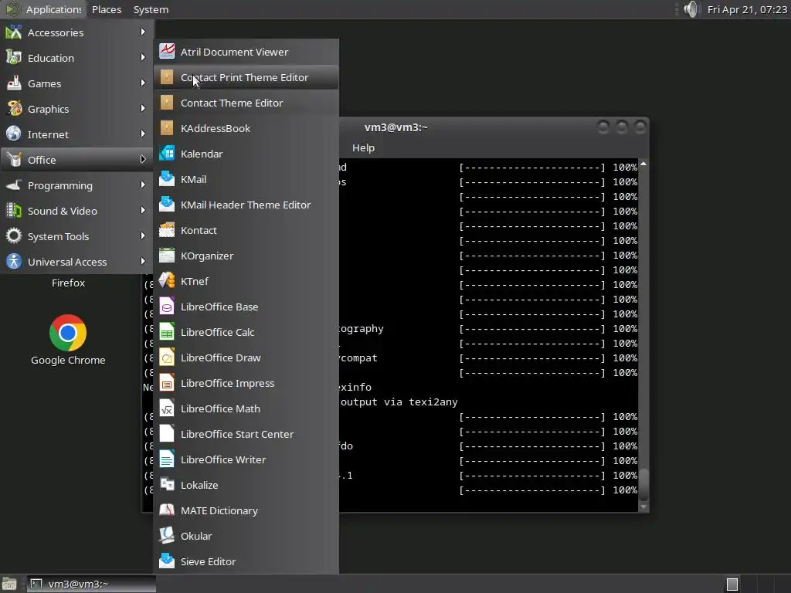Screen dimensions: 791x593
Task: Open Atril Document Viewer icon
Action: point(167,52)
